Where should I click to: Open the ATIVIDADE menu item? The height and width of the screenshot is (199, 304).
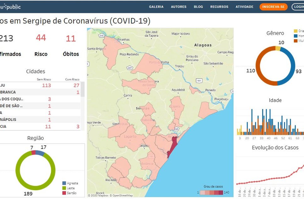[x=245, y=7]
